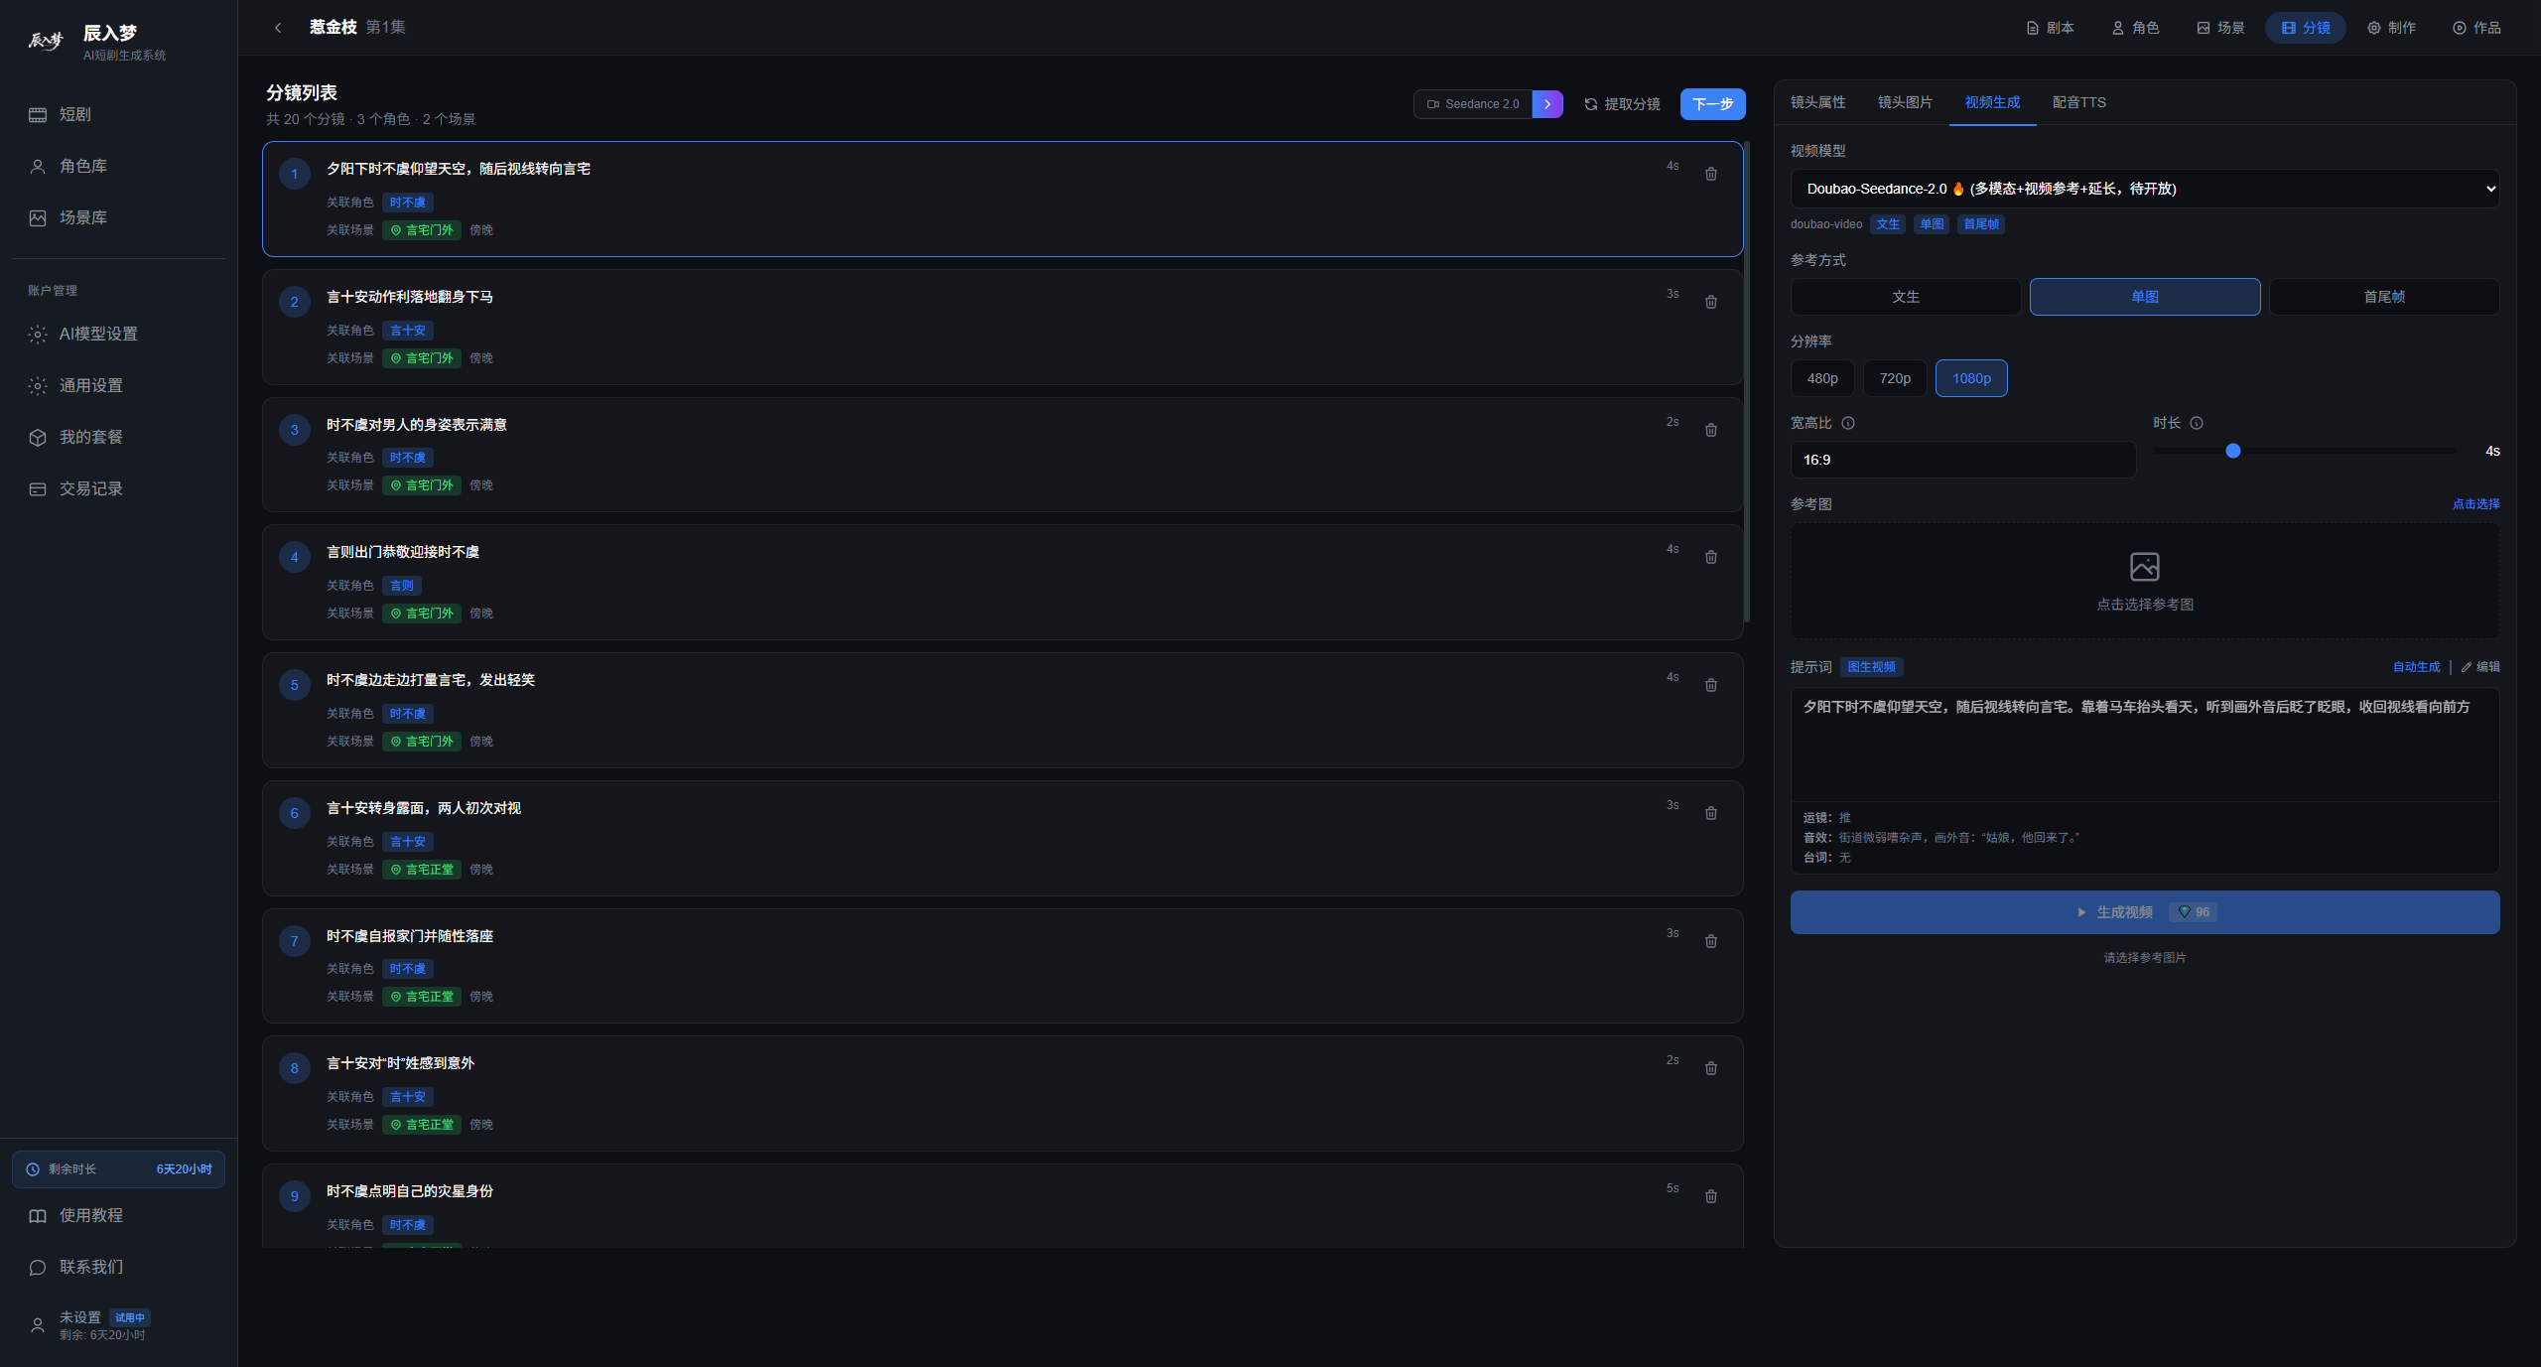
Task: Click the 言宅正堂 scene tag in shot 6
Action: (x=422, y=870)
